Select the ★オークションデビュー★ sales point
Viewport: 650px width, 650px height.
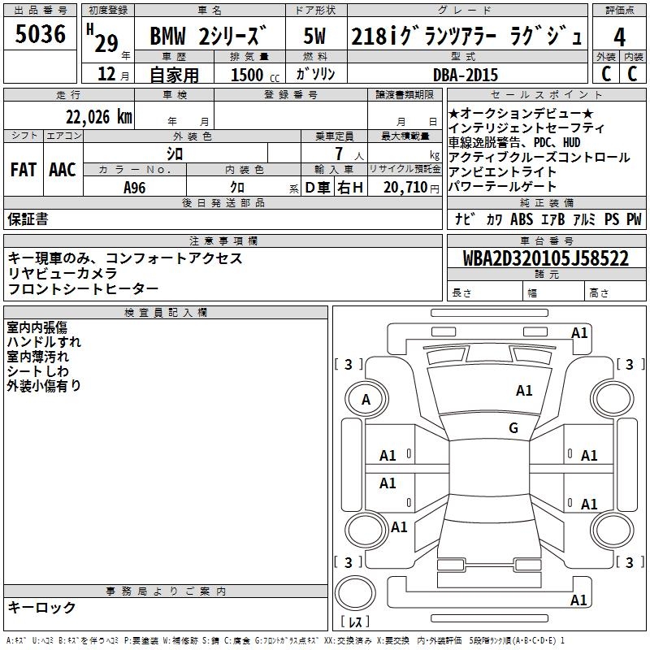(521, 113)
